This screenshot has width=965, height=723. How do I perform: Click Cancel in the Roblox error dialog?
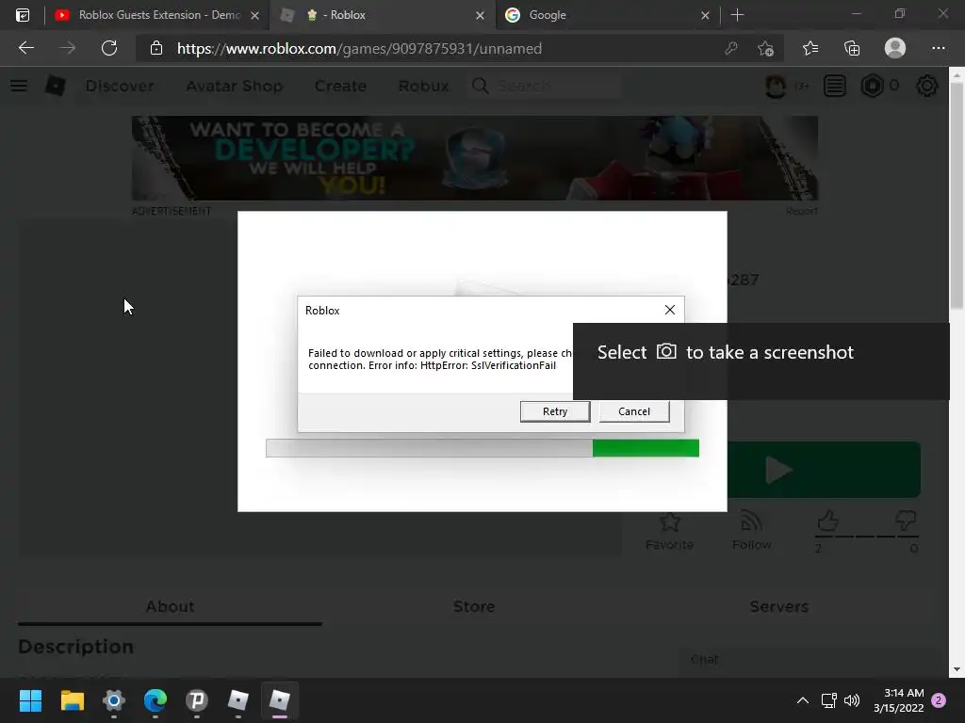coord(634,411)
